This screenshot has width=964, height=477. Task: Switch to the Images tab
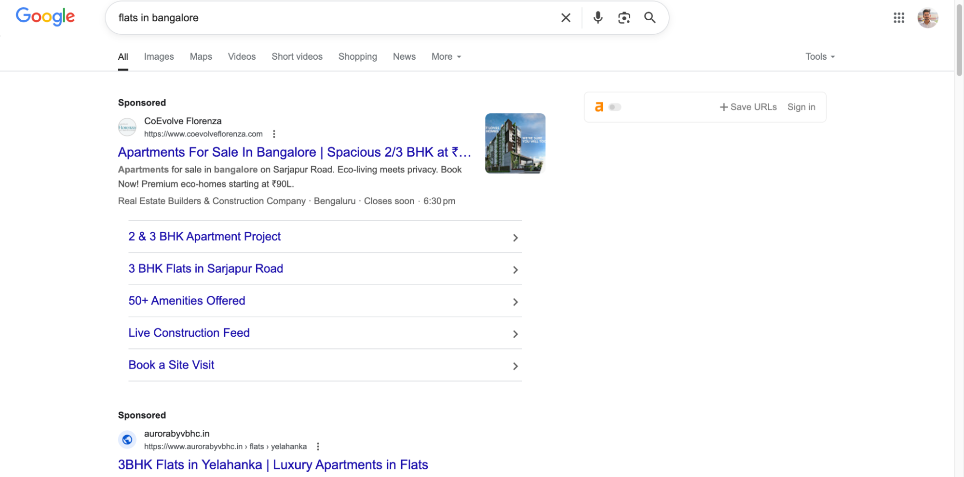159,56
